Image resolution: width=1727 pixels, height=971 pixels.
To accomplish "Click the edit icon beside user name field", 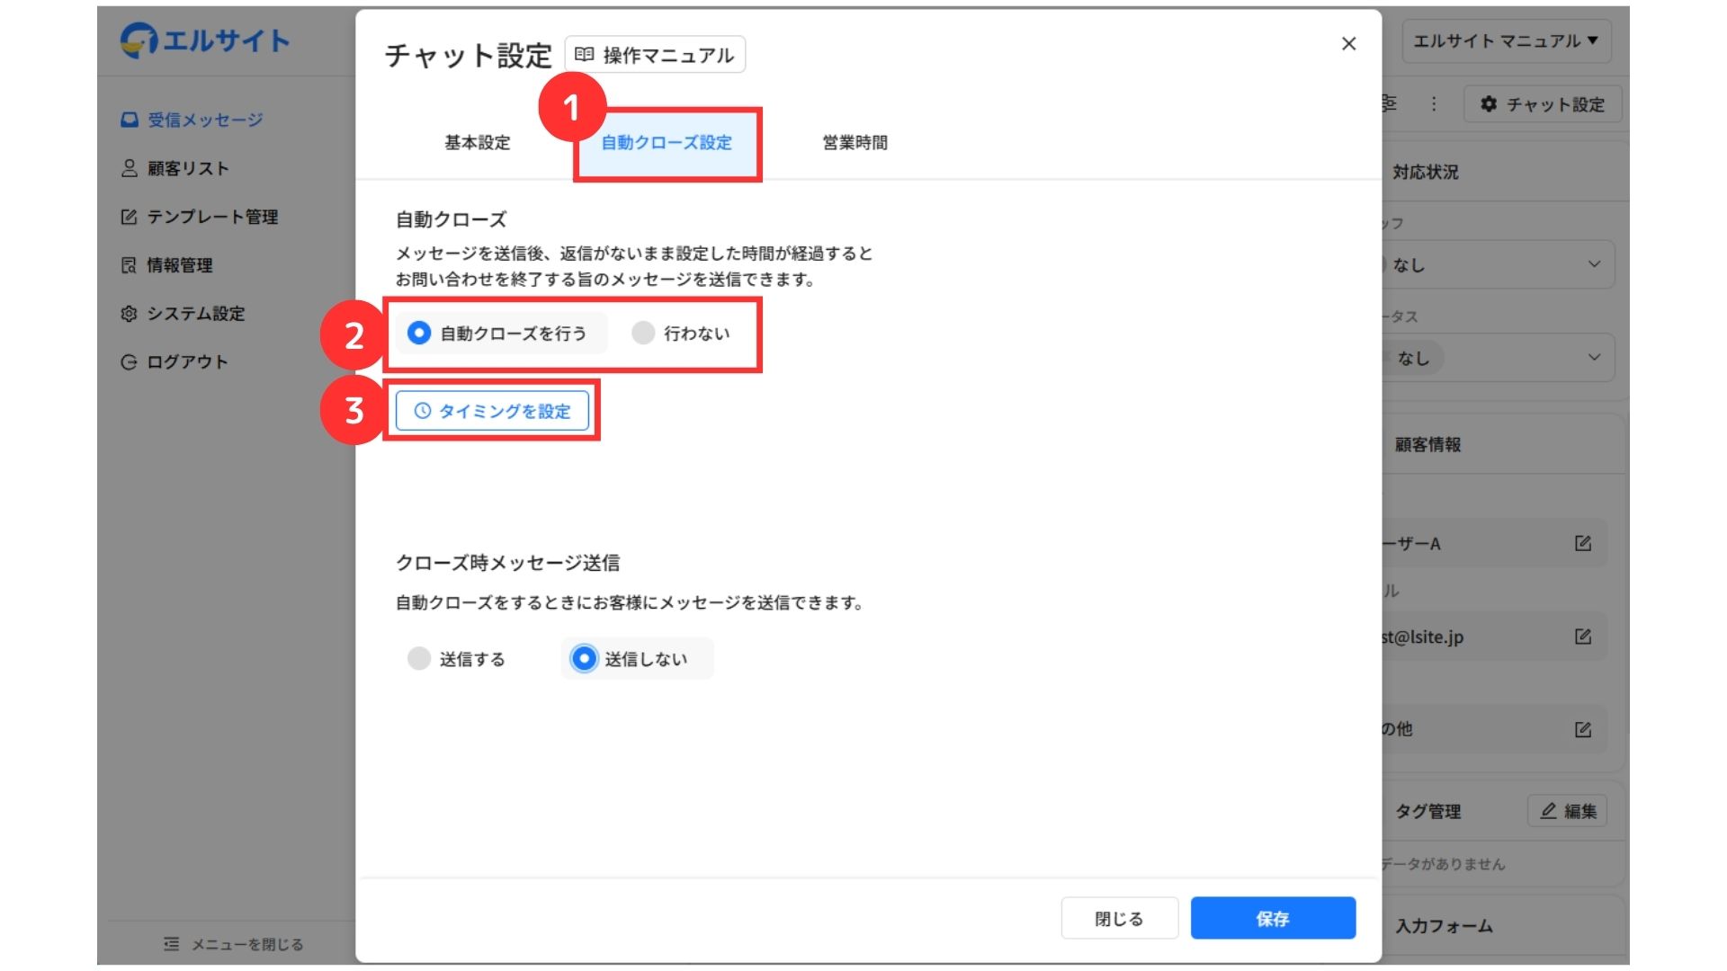I will point(1583,543).
